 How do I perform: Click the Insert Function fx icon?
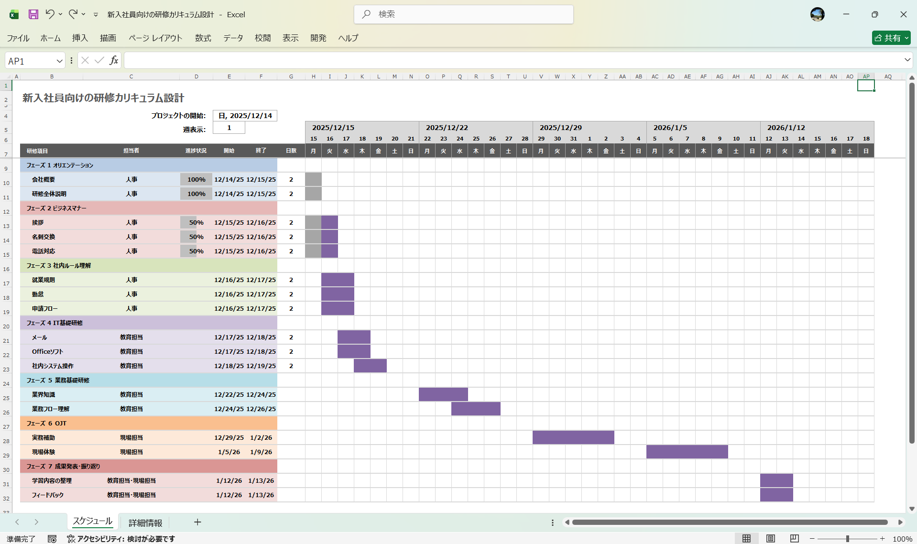point(114,60)
